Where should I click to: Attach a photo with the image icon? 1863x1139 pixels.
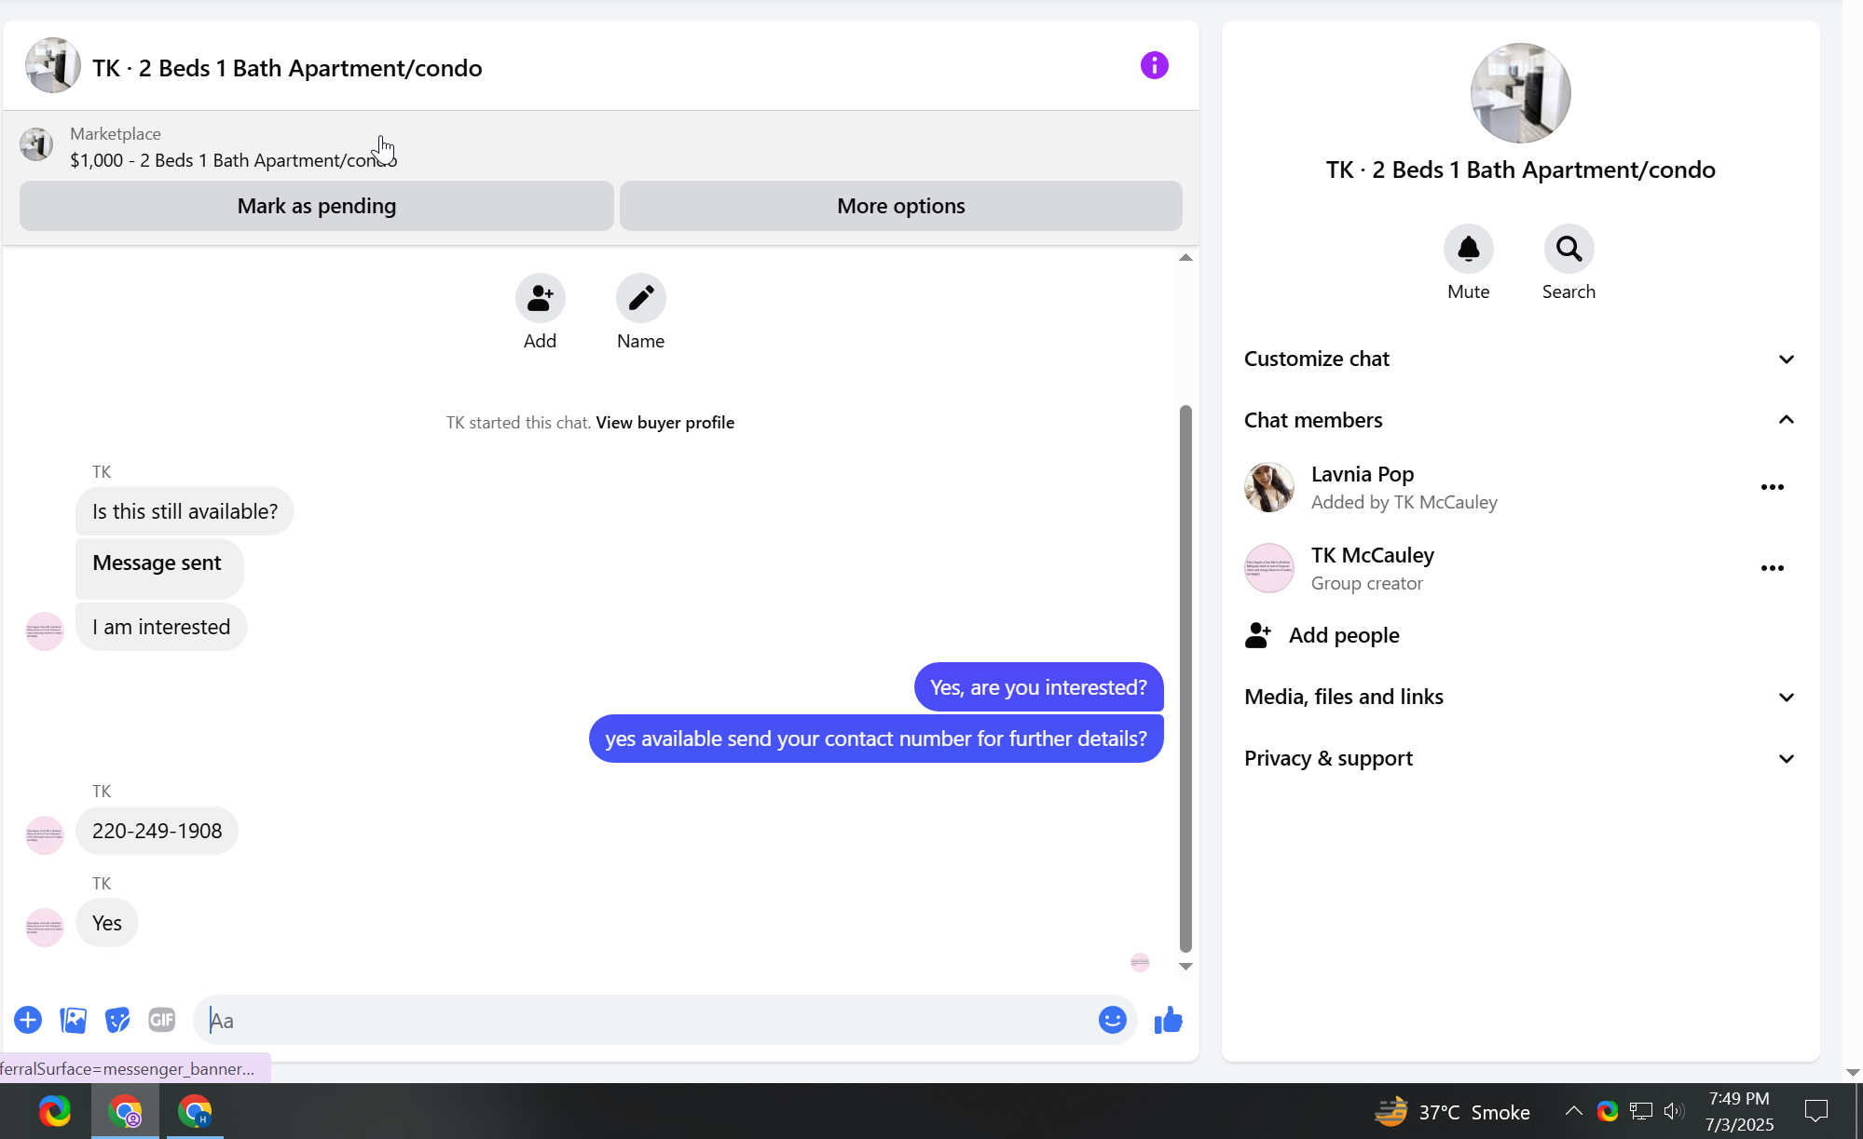pyautogui.click(x=73, y=1020)
